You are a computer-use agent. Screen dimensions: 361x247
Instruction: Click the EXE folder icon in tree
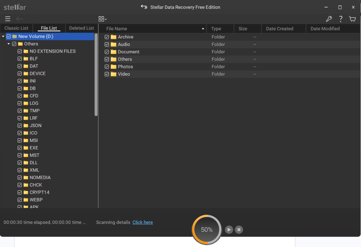[26, 148]
